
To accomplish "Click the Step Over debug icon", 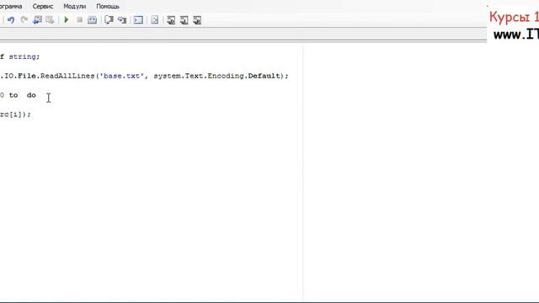I will click(109, 20).
